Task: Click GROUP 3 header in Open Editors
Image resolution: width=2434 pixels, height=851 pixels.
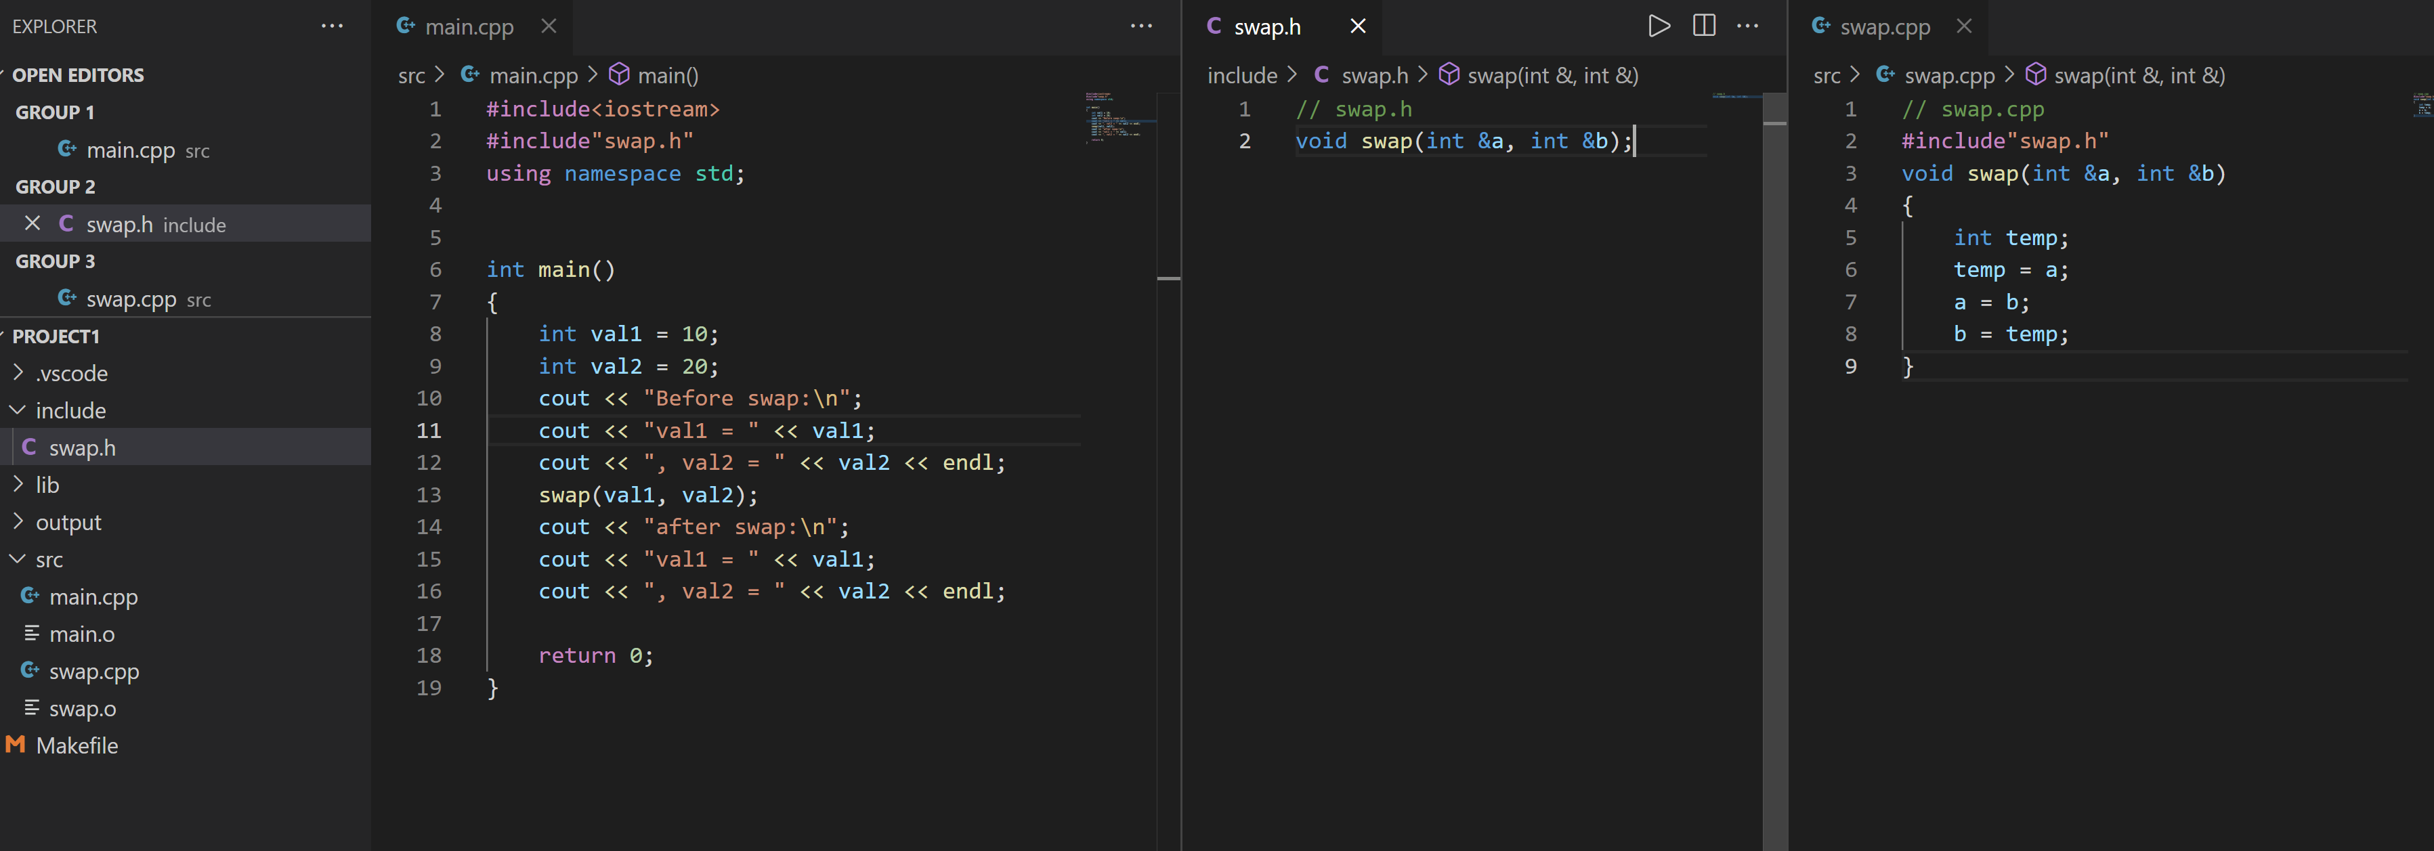Action: pos(55,261)
